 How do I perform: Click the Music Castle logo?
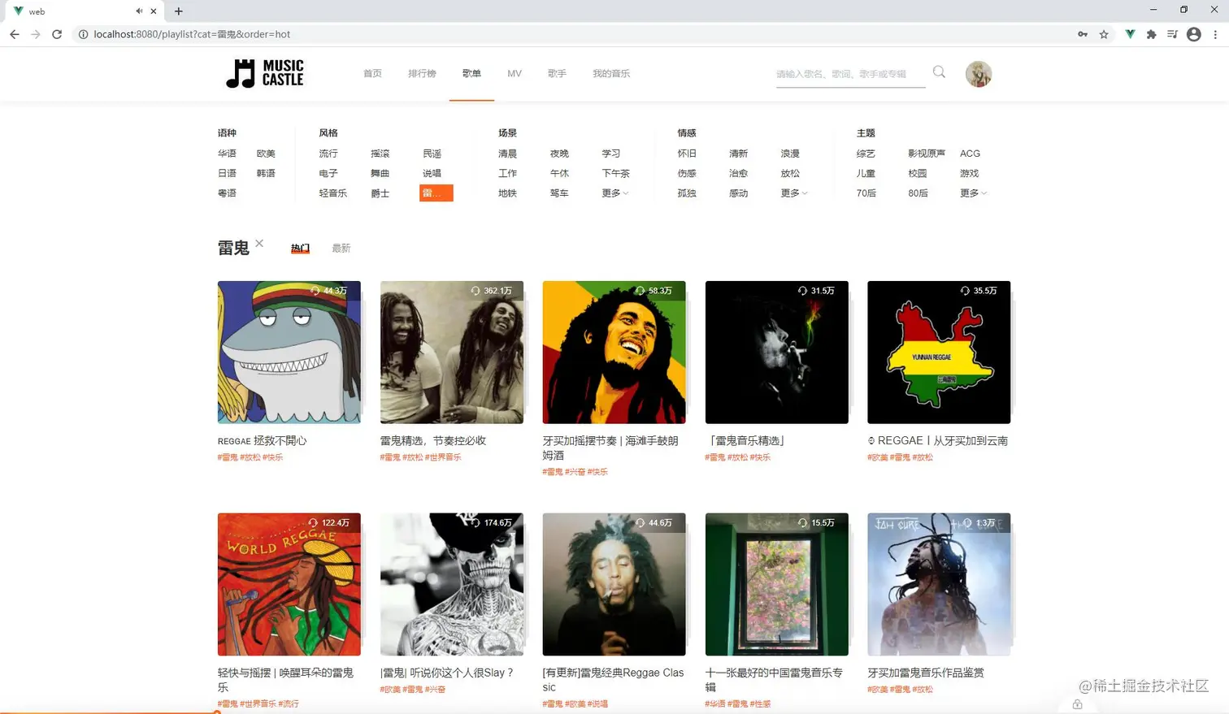tap(265, 73)
